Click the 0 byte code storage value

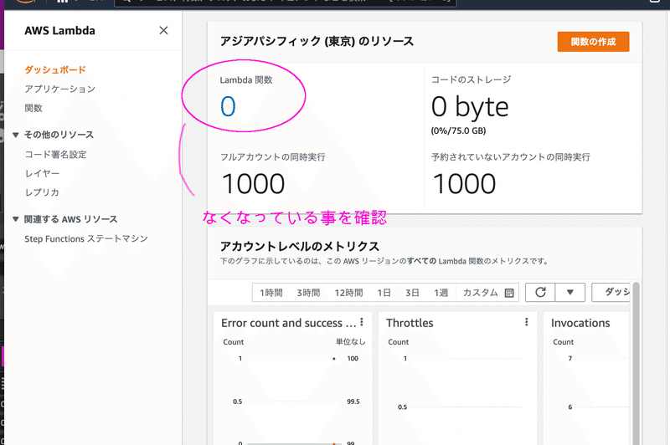point(470,107)
